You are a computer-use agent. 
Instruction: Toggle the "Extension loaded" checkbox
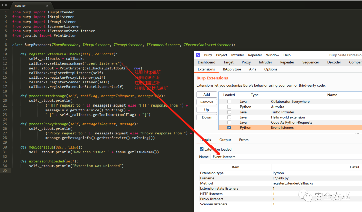pyautogui.click(x=202, y=149)
